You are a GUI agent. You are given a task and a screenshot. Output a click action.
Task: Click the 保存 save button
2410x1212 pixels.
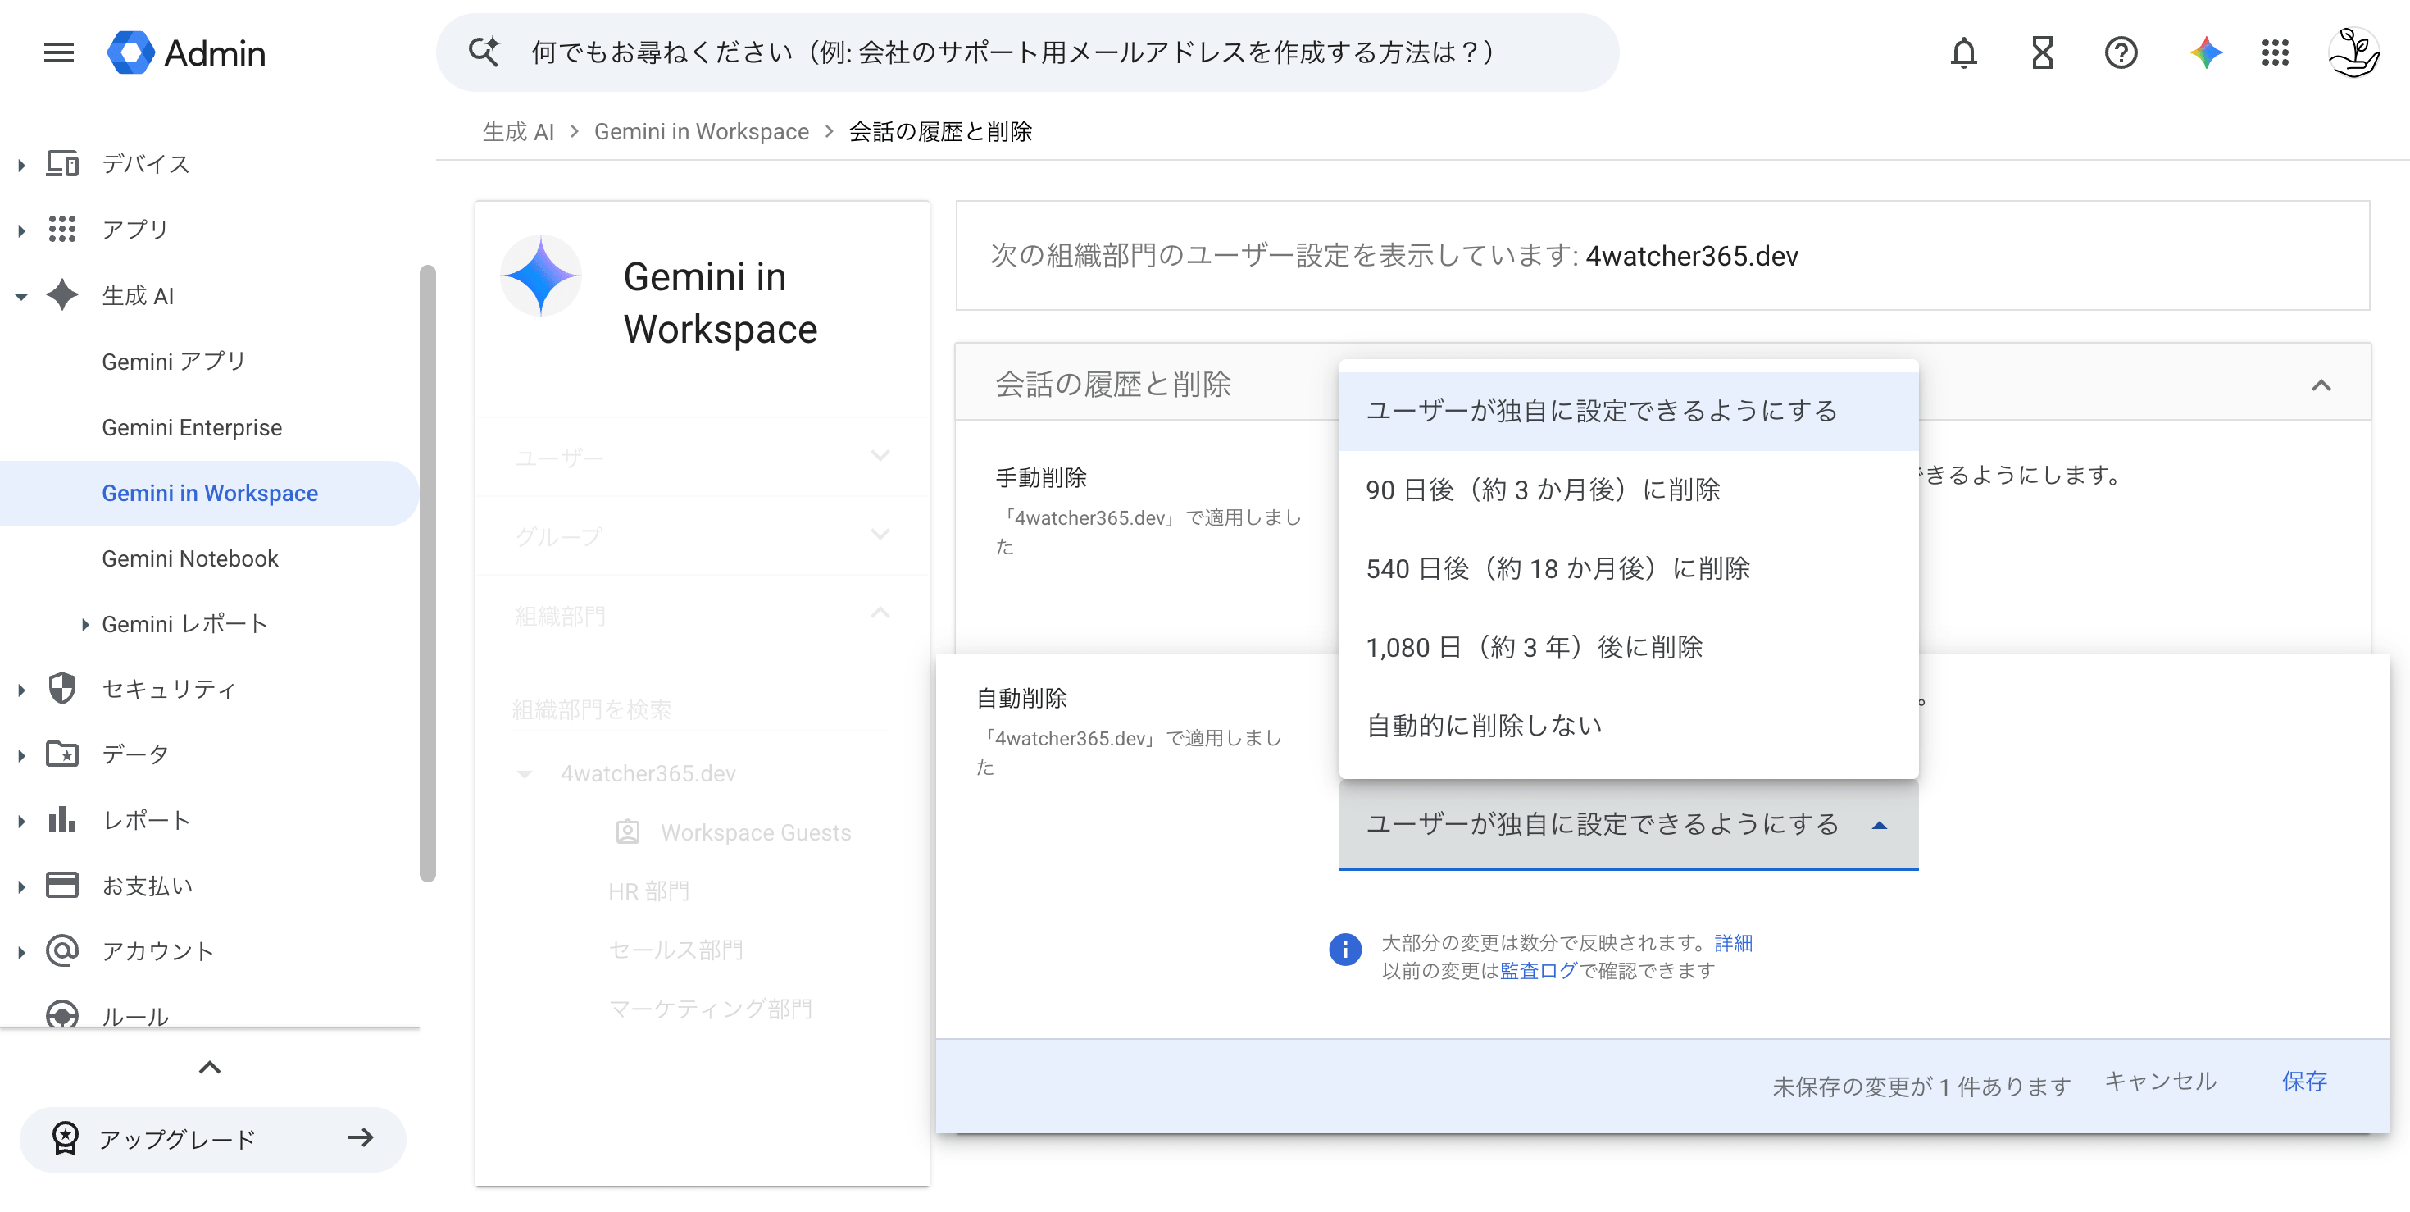(x=2303, y=1082)
